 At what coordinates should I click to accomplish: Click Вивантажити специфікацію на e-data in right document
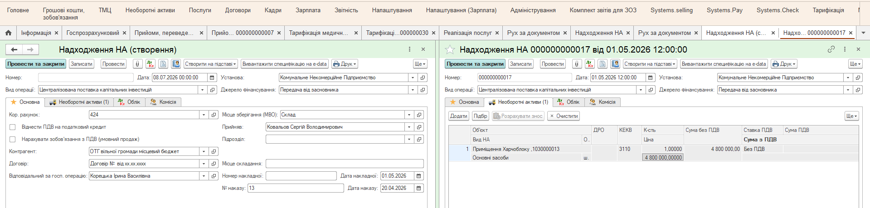[x=724, y=64]
